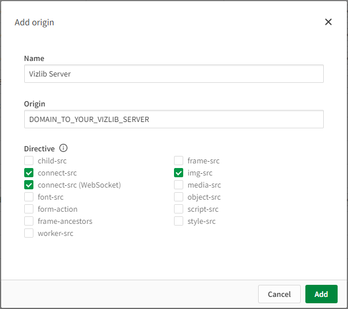Image resolution: width=348 pixels, height=309 pixels.
Task: Check the frame-src directive
Action: [179, 161]
